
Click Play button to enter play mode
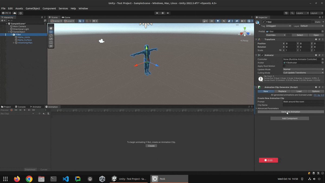click(157, 13)
